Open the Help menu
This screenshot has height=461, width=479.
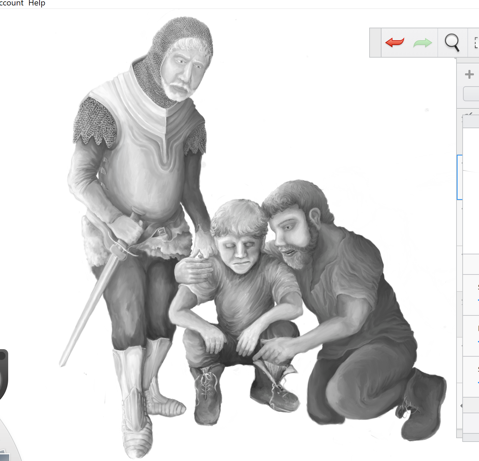[x=36, y=3]
